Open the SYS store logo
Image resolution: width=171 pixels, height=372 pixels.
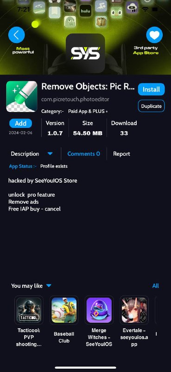[x=85, y=53]
